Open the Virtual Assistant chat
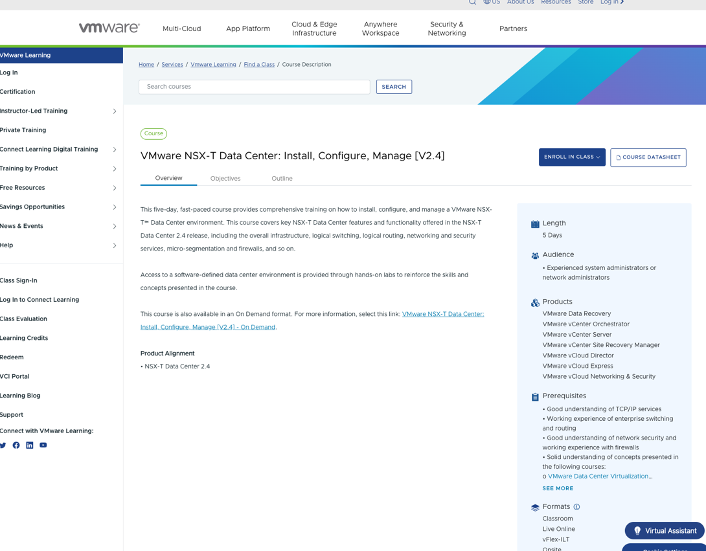706x551 pixels. click(665, 531)
